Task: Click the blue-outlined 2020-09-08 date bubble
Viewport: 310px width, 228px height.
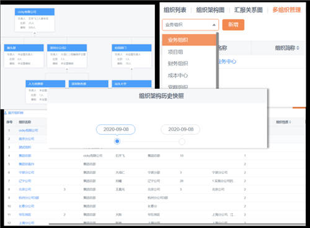Action: point(116,129)
